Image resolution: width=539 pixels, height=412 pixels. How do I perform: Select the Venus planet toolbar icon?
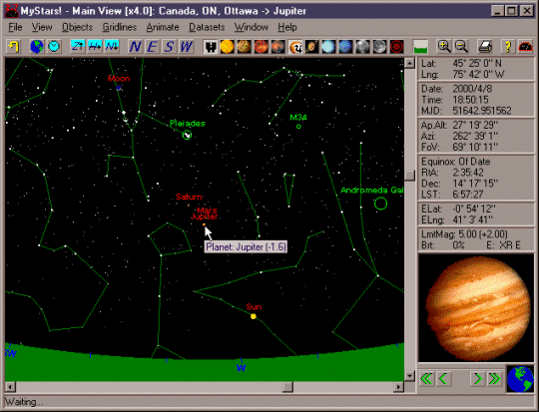click(262, 47)
